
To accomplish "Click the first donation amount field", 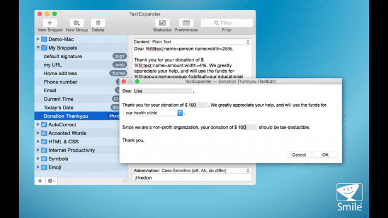I will point(198,105).
